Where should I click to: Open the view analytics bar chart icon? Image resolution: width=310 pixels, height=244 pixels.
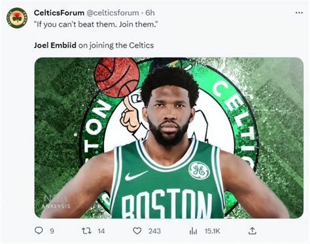[x=193, y=231]
